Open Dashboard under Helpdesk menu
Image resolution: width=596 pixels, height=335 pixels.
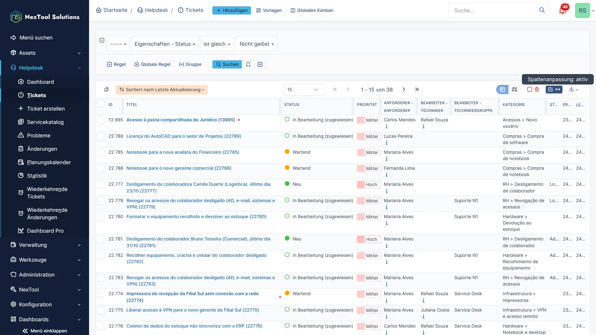pos(40,82)
